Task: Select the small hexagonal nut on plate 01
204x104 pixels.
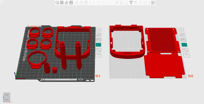Action: [x=55, y=70]
